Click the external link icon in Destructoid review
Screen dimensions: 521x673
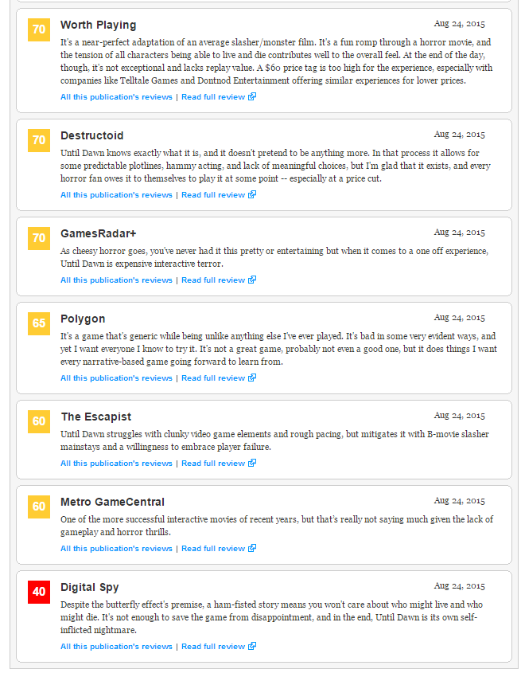252,194
